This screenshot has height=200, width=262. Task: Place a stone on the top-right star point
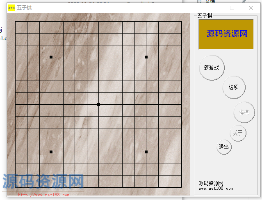146,57
